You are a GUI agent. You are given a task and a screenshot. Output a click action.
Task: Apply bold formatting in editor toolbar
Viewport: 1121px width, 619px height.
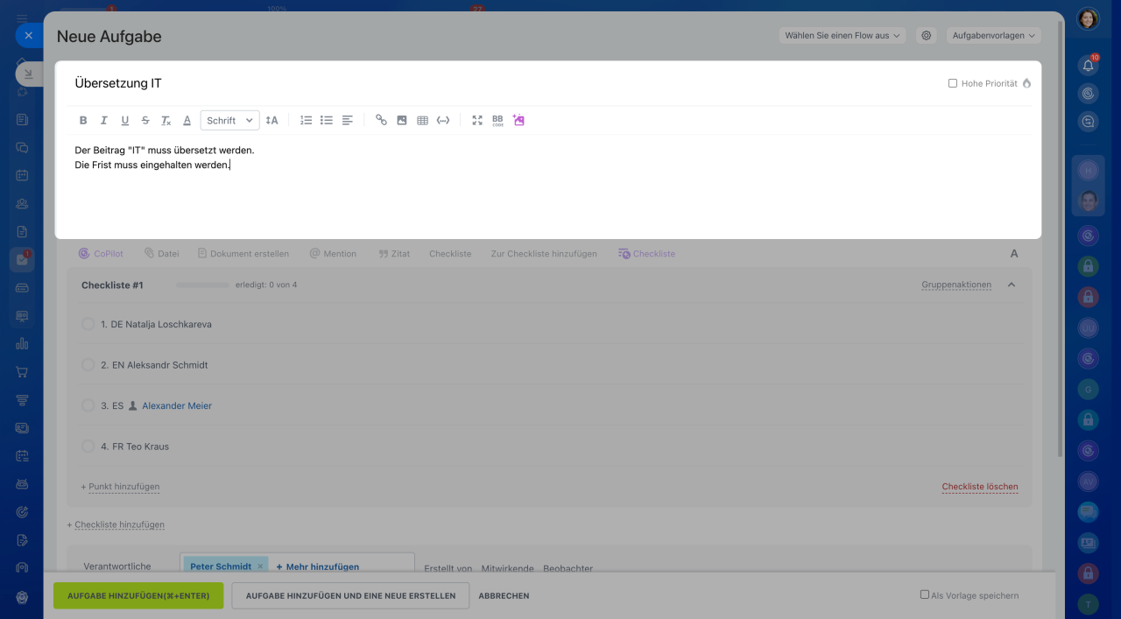(83, 121)
